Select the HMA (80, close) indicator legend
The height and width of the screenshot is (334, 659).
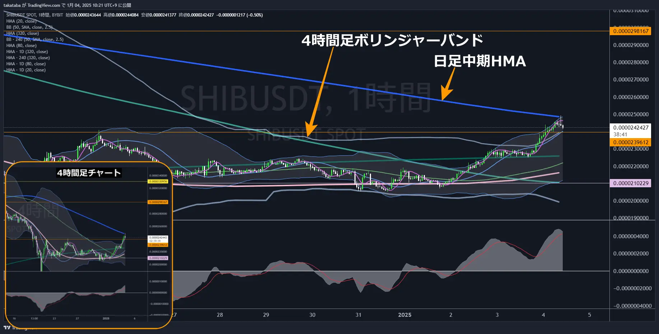click(x=21, y=46)
